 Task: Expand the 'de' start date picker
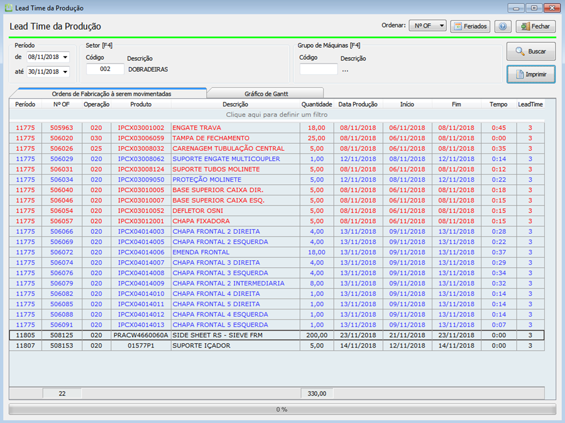pos(65,57)
